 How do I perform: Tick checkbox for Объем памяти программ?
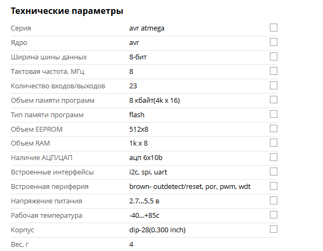click(274, 100)
